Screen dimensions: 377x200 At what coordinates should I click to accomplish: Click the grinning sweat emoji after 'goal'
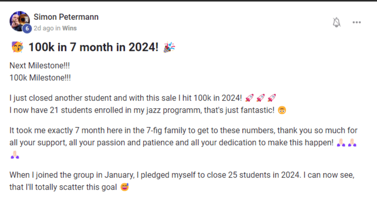[x=125, y=187]
